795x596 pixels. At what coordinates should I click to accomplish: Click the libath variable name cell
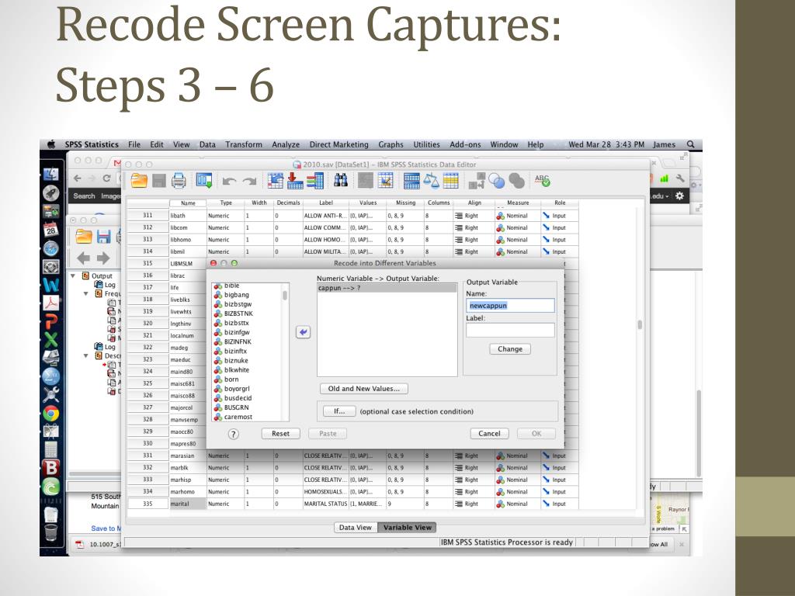click(188, 216)
